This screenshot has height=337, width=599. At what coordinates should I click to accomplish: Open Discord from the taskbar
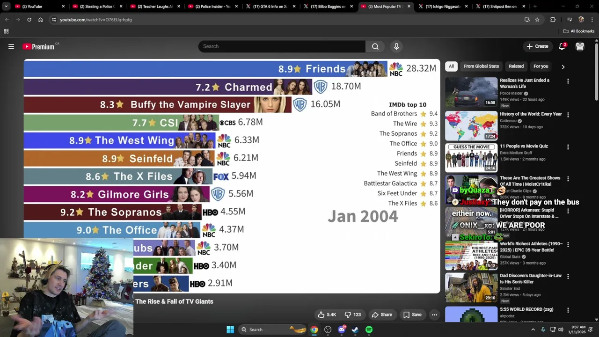pyautogui.click(x=342, y=330)
